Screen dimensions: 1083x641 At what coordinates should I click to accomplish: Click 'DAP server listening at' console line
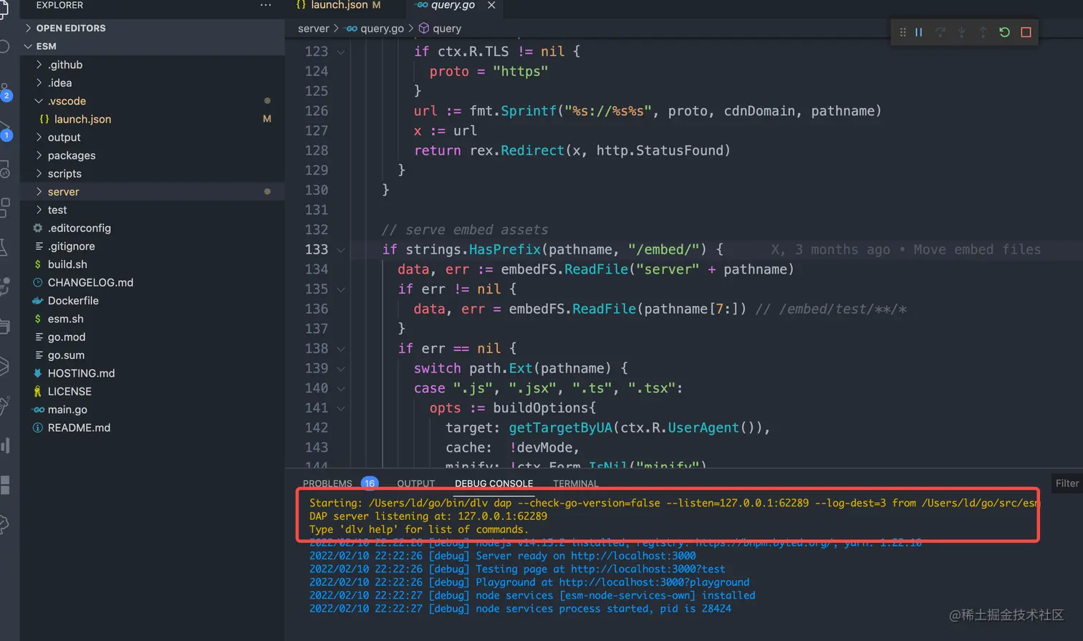[x=428, y=516]
